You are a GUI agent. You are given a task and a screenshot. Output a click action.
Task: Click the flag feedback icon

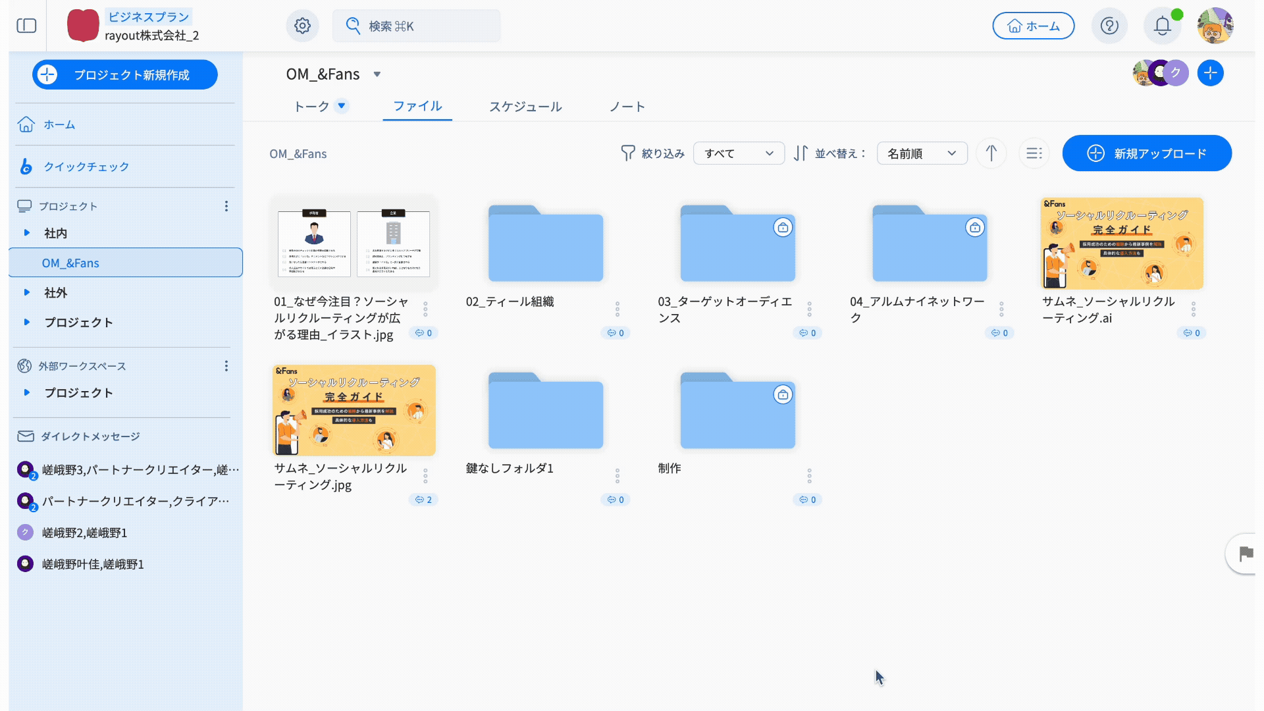(x=1245, y=554)
